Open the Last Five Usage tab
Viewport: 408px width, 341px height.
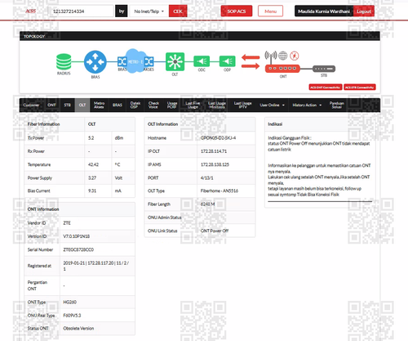click(193, 105)
